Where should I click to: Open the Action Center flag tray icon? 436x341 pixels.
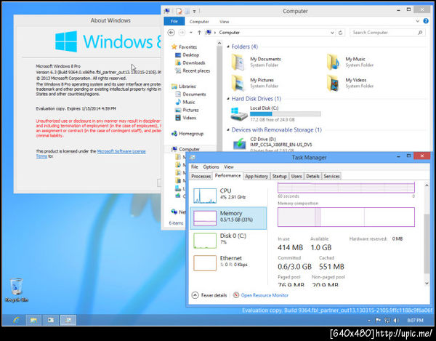pyautogui.click(x=378, y=321)
